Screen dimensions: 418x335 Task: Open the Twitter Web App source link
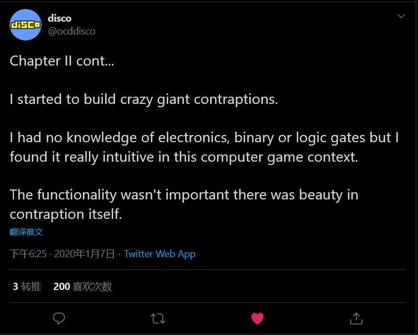click(160, 254)
